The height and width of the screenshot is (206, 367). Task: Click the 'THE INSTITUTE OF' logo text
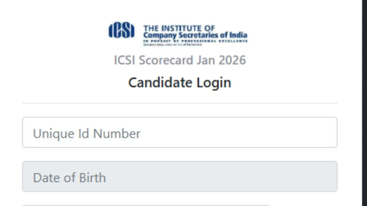(x=179, y=28)
